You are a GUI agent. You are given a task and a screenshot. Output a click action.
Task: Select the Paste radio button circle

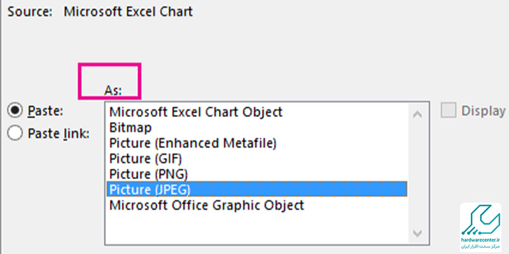[15, 110]
